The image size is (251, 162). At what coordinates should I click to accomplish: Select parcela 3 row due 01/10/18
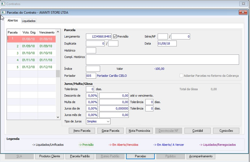(31, 53)
